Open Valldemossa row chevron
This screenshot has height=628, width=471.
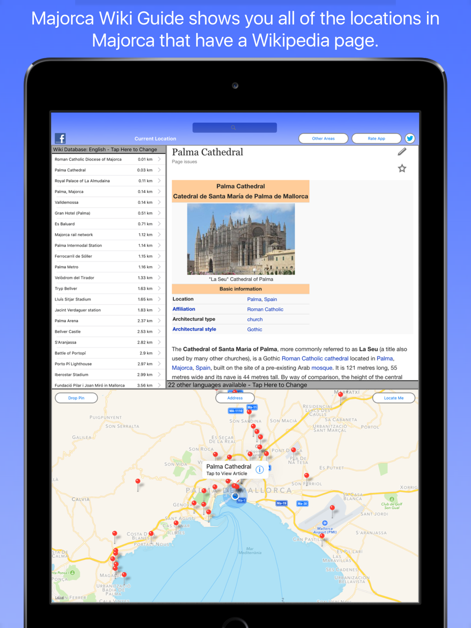click(159, 202)
